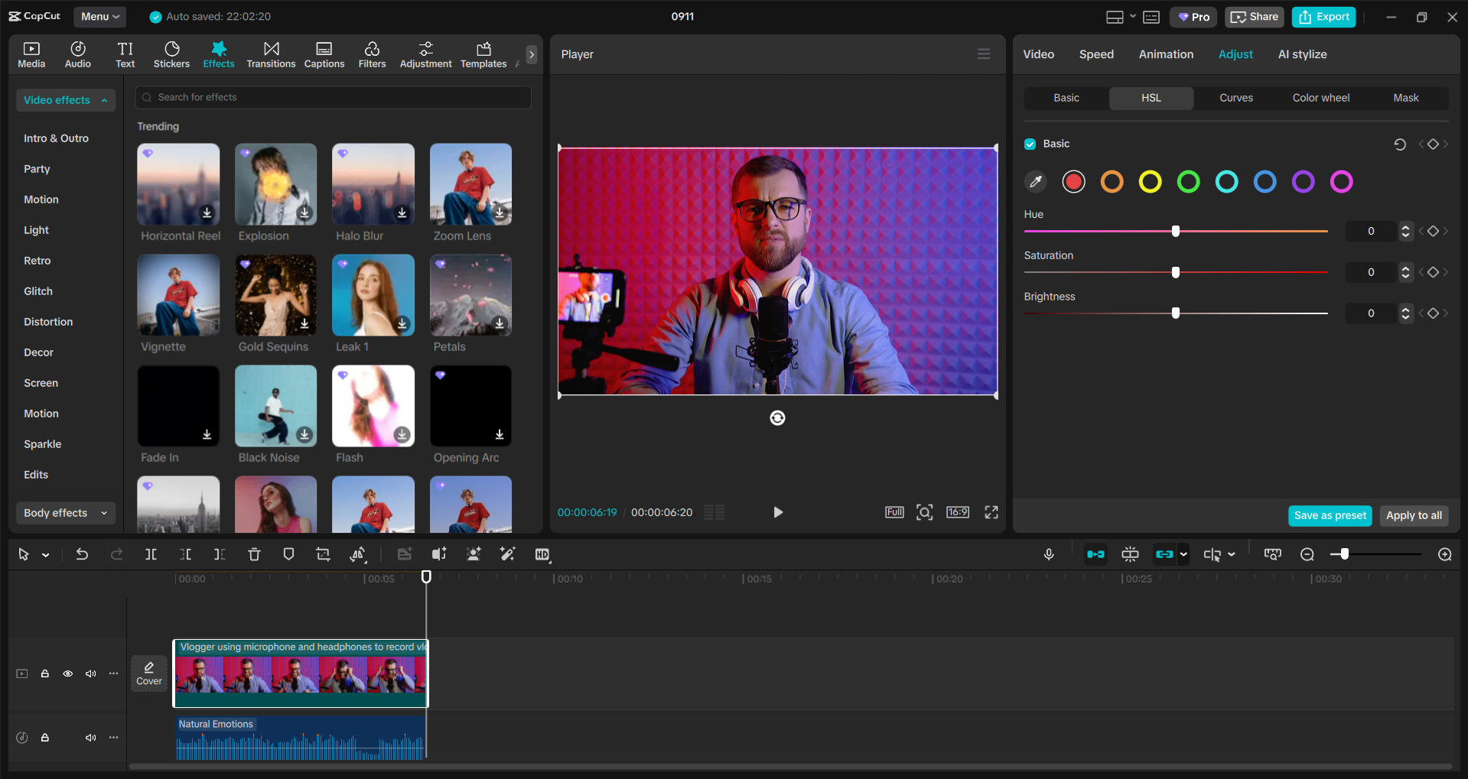This screenshot has width=1468, height=779.
Task: Select the red color swatch in HSL
Action: [x=1073, y=181]
